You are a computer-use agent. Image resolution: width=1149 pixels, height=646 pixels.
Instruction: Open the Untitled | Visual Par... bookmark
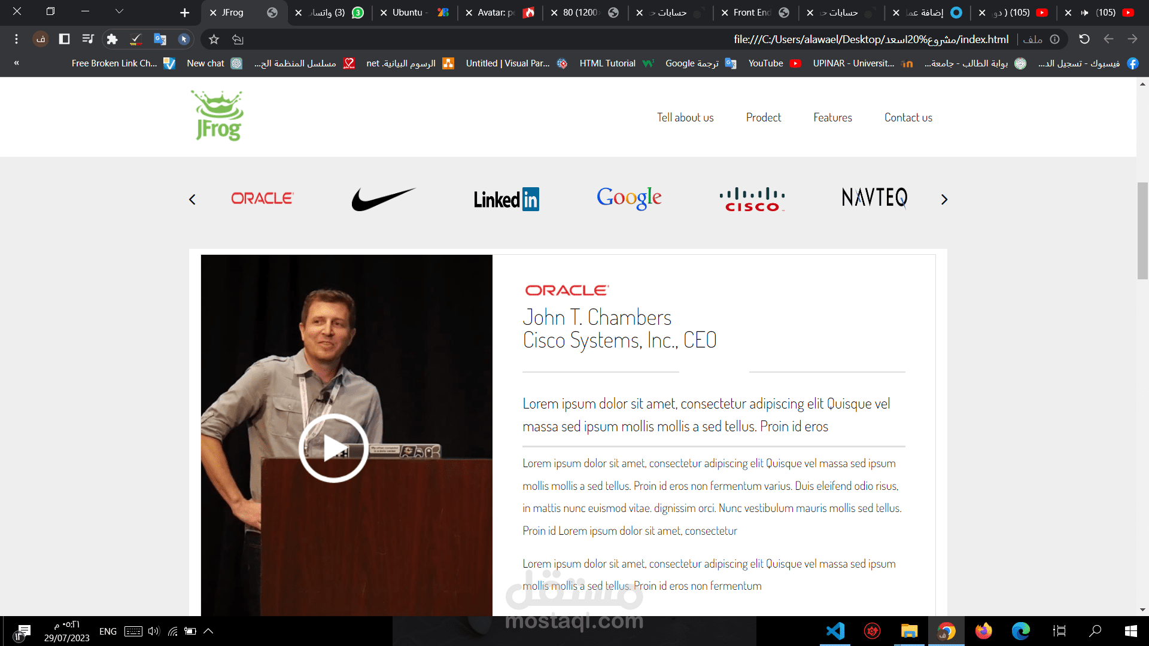(x=516, y=63)
